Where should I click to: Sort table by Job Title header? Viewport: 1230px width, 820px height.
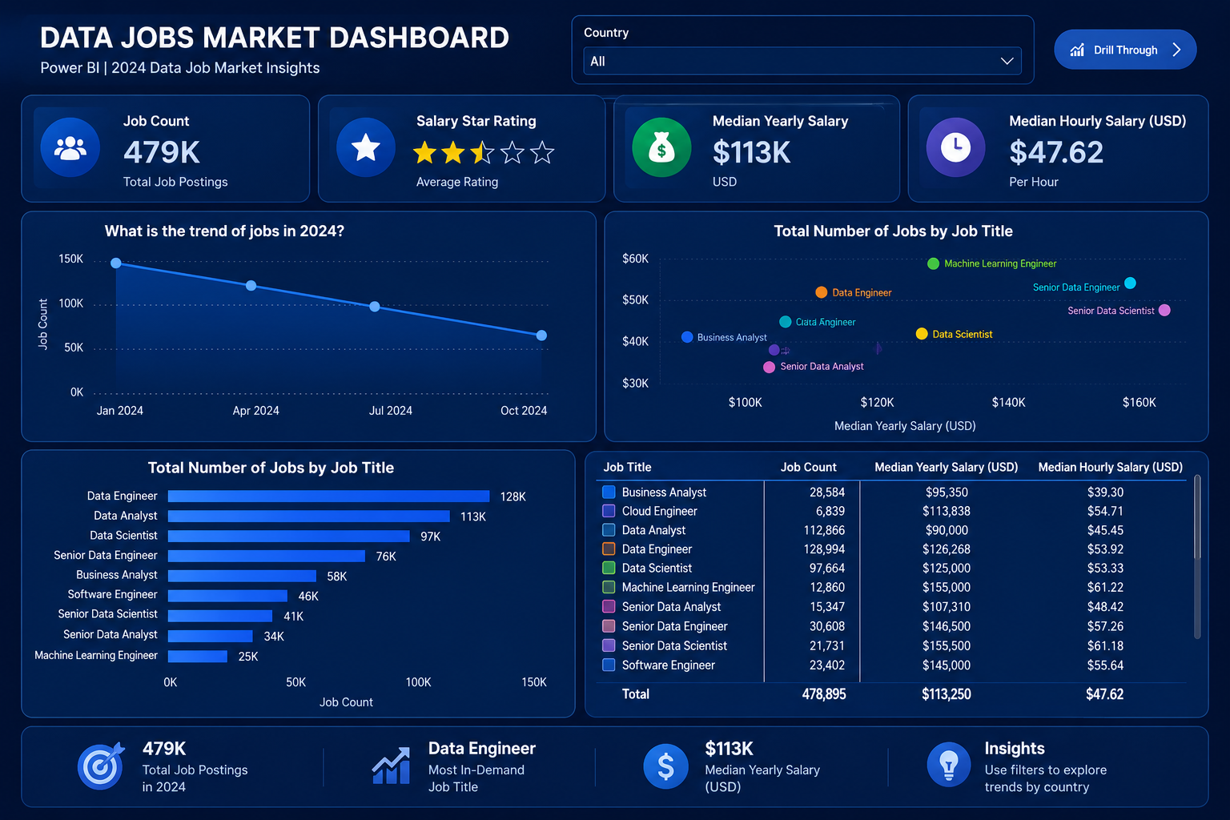(x=627, y=467)
